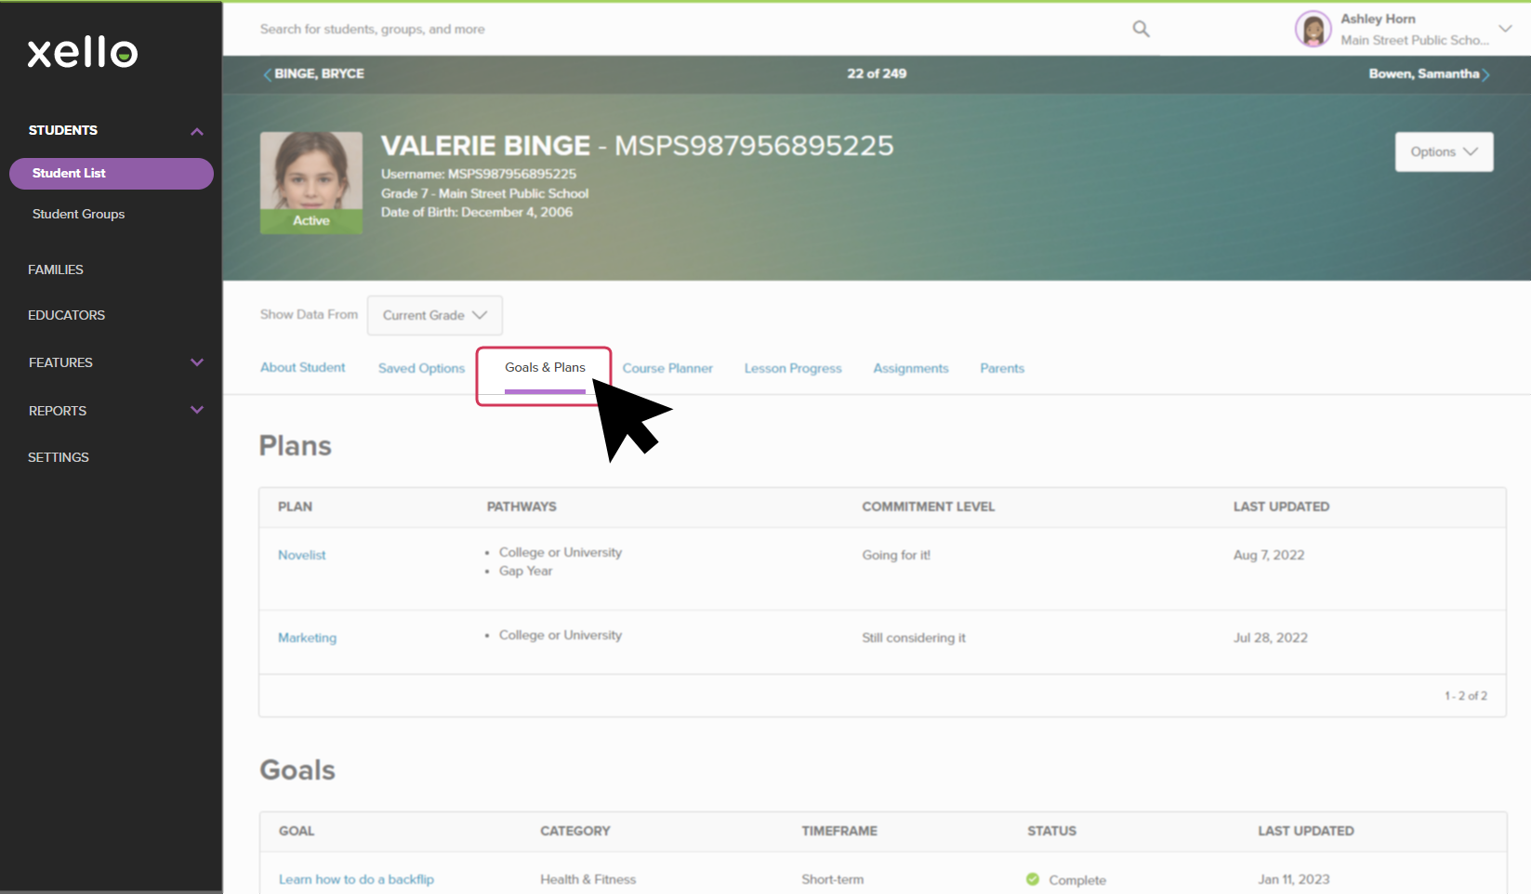
Task: Click 'Short-term' timeframe cell
Action: tap(833, 879)
